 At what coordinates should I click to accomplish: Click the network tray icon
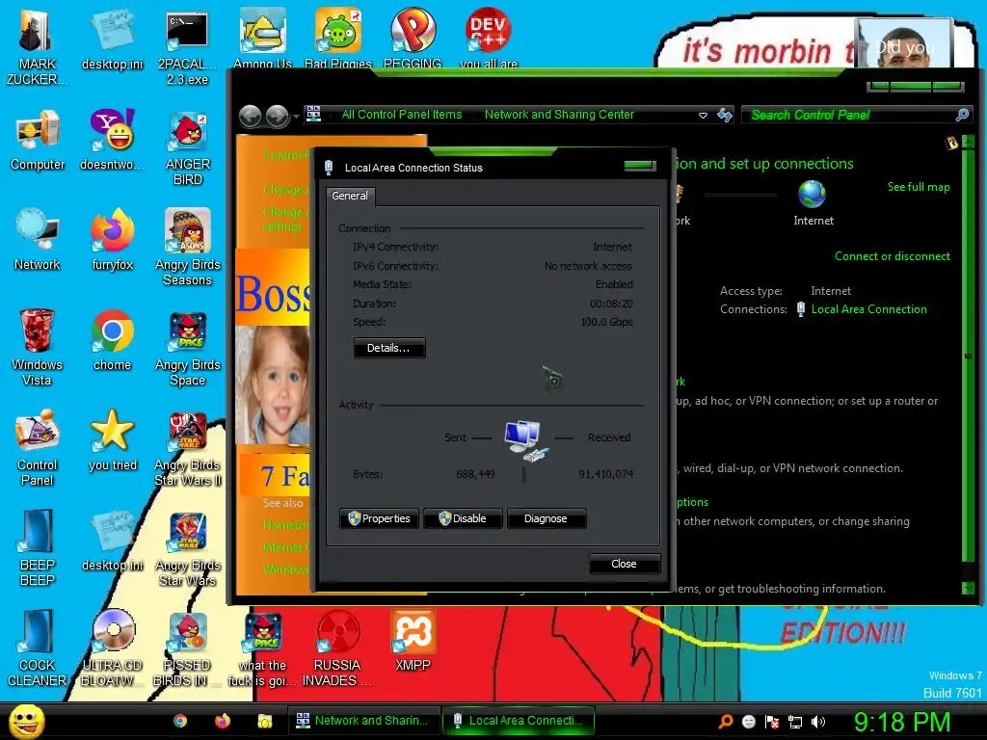pos(795,722)
